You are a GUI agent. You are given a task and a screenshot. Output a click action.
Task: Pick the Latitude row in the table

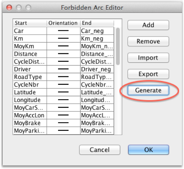coord(64,92)
